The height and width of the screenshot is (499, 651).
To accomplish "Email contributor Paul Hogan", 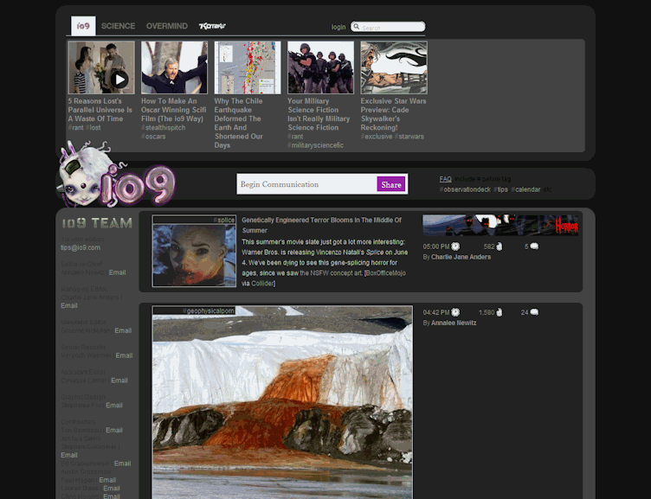I will click(x=107, y=480).
